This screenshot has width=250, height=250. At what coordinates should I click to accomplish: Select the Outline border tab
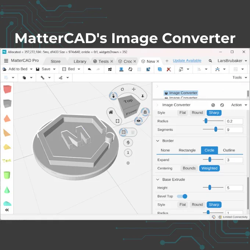point(229,150)
